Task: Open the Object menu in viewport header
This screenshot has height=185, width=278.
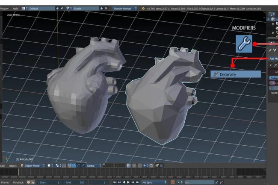Action: coord(12,166)
